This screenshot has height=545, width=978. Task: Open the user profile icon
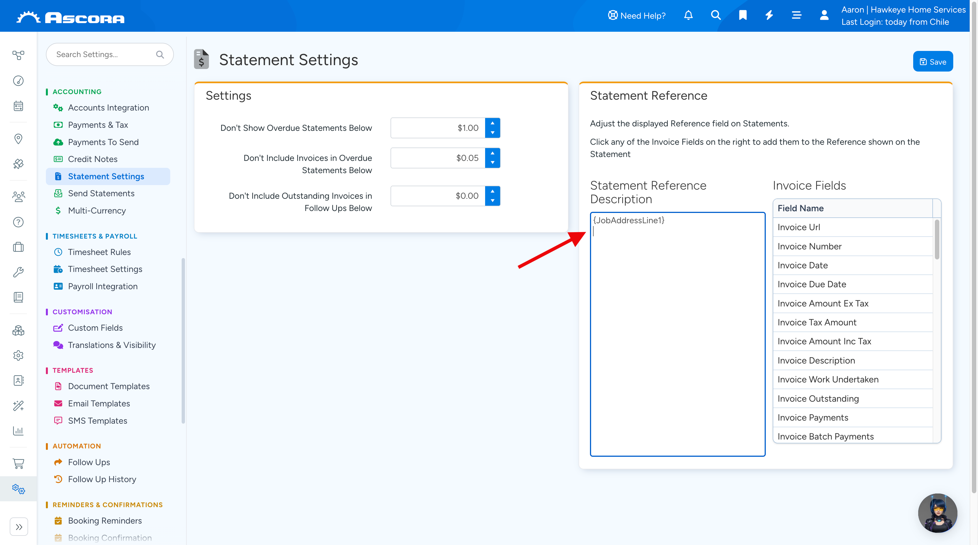pyautogui.click(x=824, y=15)
